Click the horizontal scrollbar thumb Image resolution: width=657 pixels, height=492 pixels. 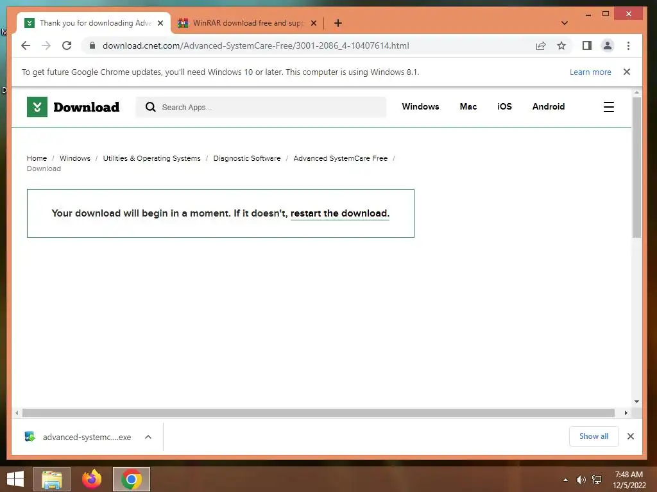point(318,413)
